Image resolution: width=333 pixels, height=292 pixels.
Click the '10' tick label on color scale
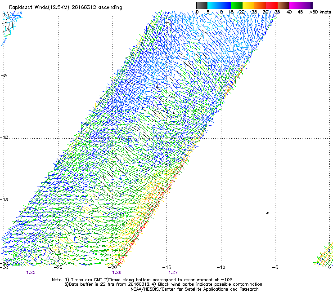click(x=220, y=12)
